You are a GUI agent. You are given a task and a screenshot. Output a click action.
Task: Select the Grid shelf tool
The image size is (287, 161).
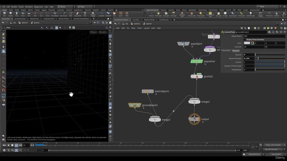click(x=29, y=14)
